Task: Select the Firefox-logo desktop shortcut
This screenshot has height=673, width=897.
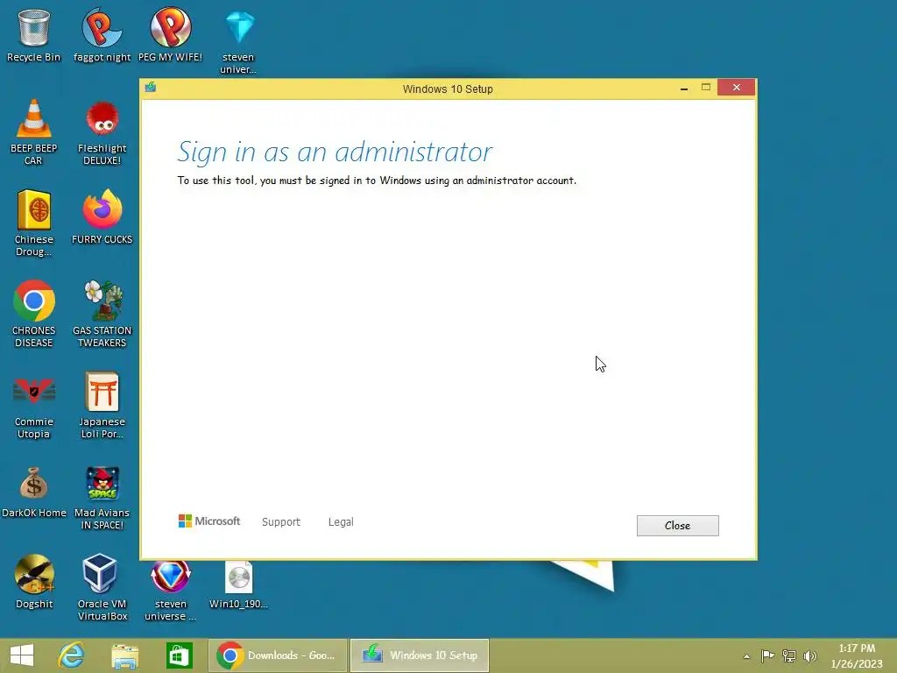Action: 102,217
